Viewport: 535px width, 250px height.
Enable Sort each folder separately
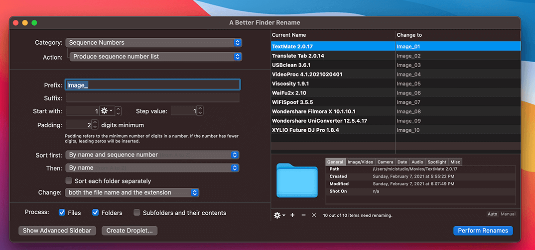(69, 181)
